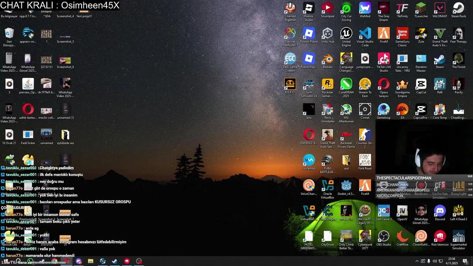The height and width of the screenshot is (266, 473).
Task: Open the Screenshot_6 image file
Action: [65, 61]
